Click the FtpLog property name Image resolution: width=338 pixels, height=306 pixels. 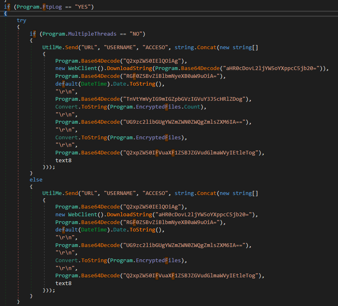point(52,7)
